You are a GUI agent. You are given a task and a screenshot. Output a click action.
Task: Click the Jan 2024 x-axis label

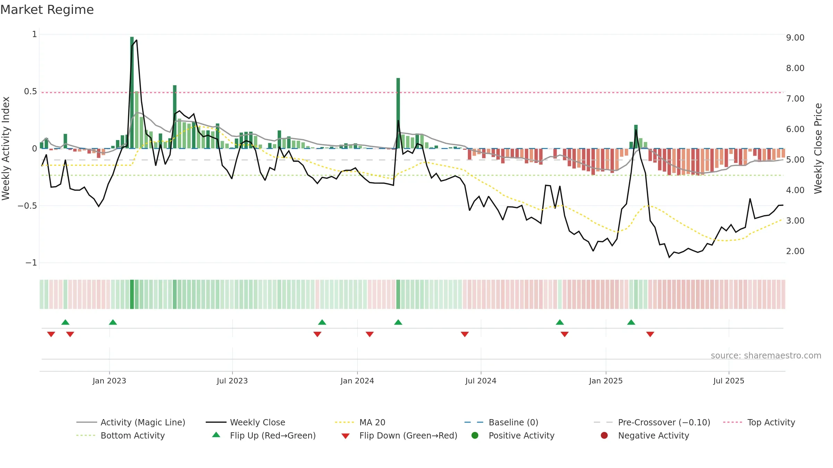click(357, 381)
